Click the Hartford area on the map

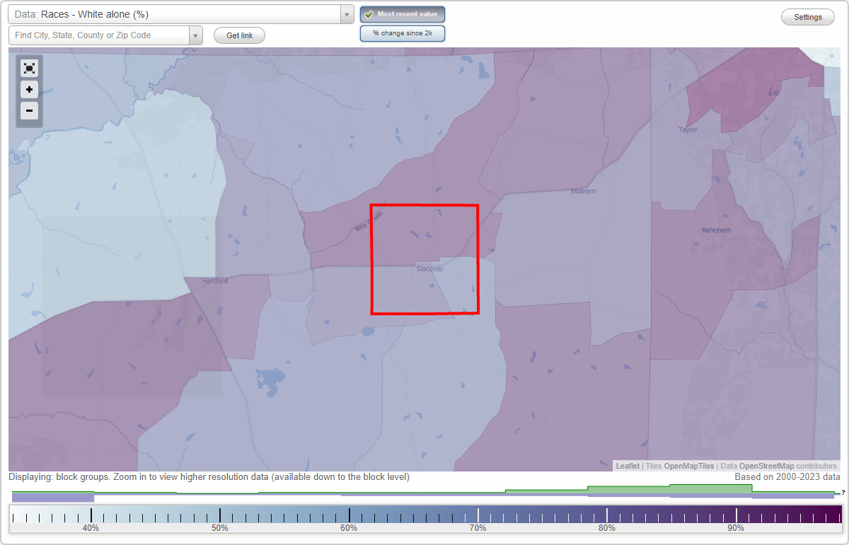(x=214, y=281)
